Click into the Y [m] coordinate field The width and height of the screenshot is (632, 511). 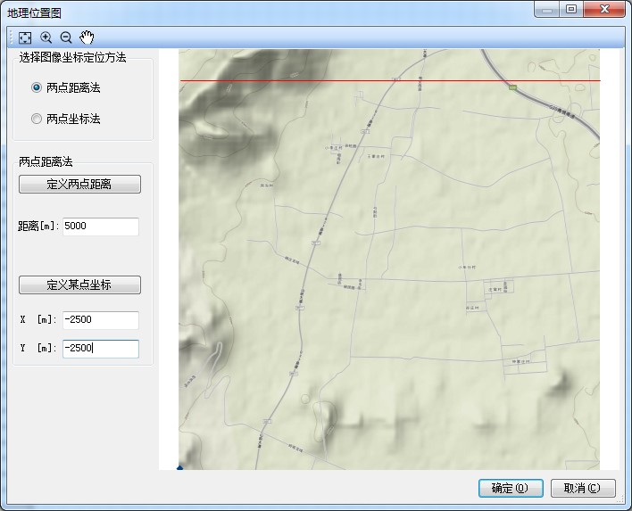click(x=101, y=349)
